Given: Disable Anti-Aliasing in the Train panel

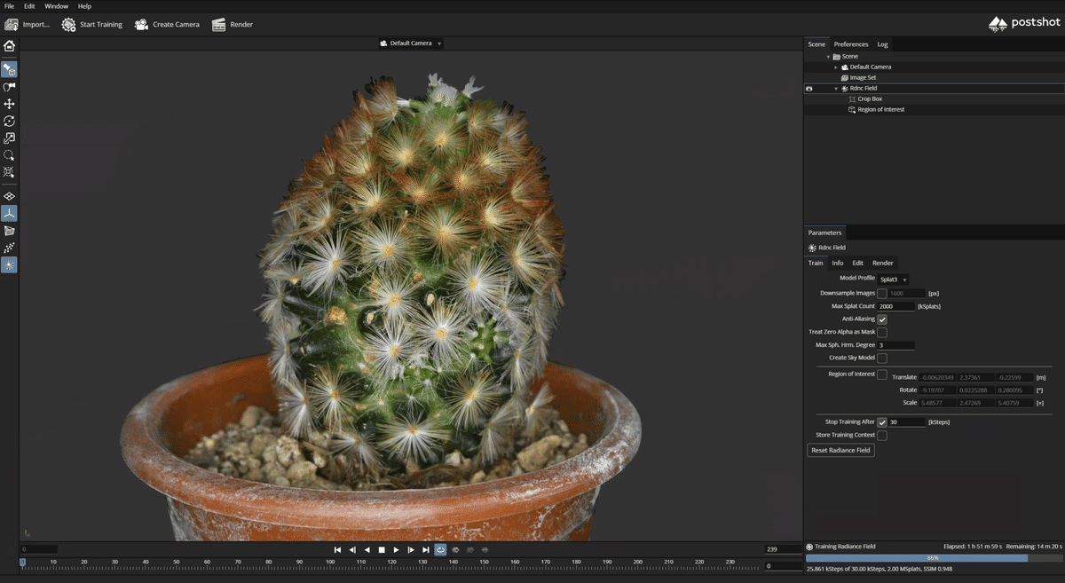Looking at the screenshot, I should [881, 319].
